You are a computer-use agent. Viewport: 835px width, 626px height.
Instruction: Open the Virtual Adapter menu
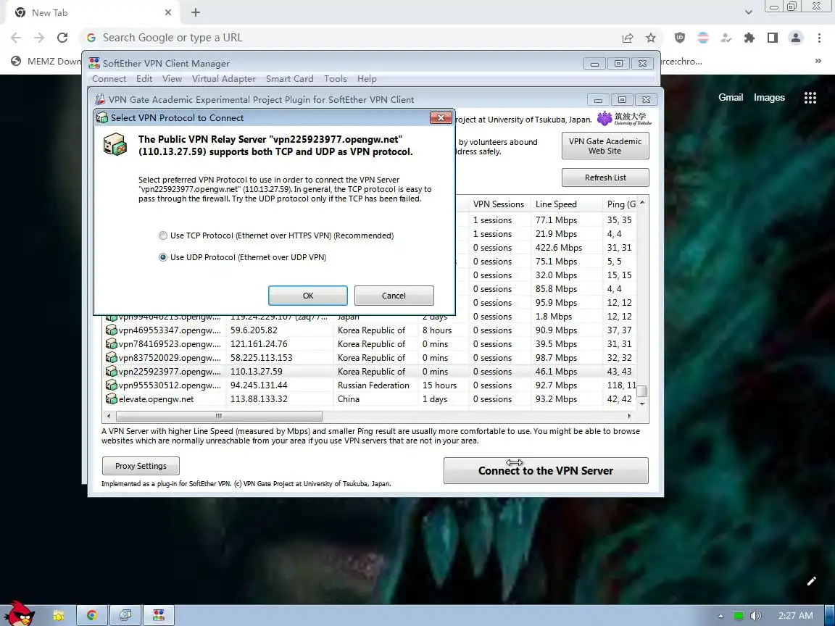[224, 79]
